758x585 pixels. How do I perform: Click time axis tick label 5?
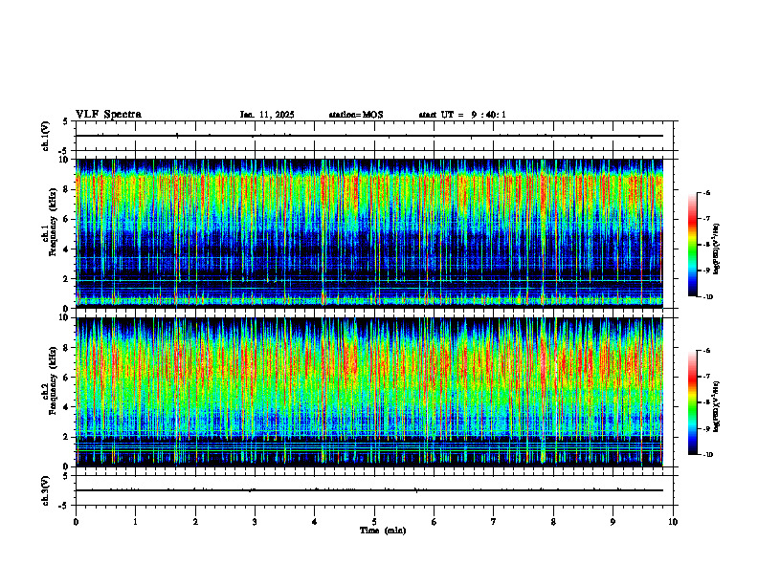(x=374, y=522)
